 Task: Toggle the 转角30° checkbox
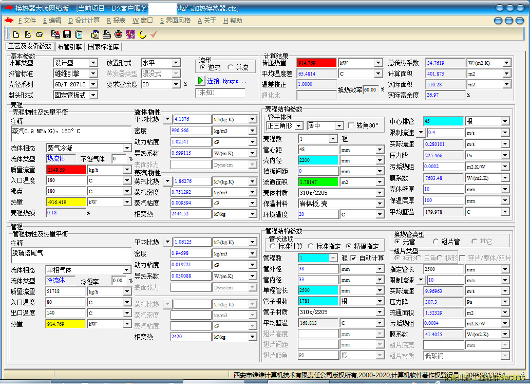tap(351, 125)
